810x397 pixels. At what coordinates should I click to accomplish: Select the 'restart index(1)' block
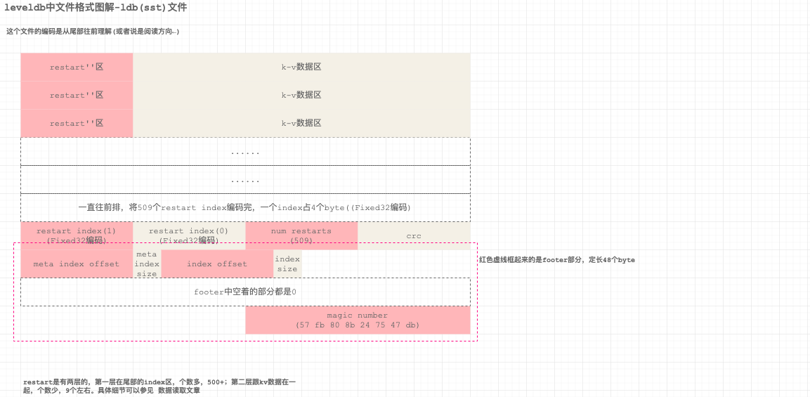77,235
